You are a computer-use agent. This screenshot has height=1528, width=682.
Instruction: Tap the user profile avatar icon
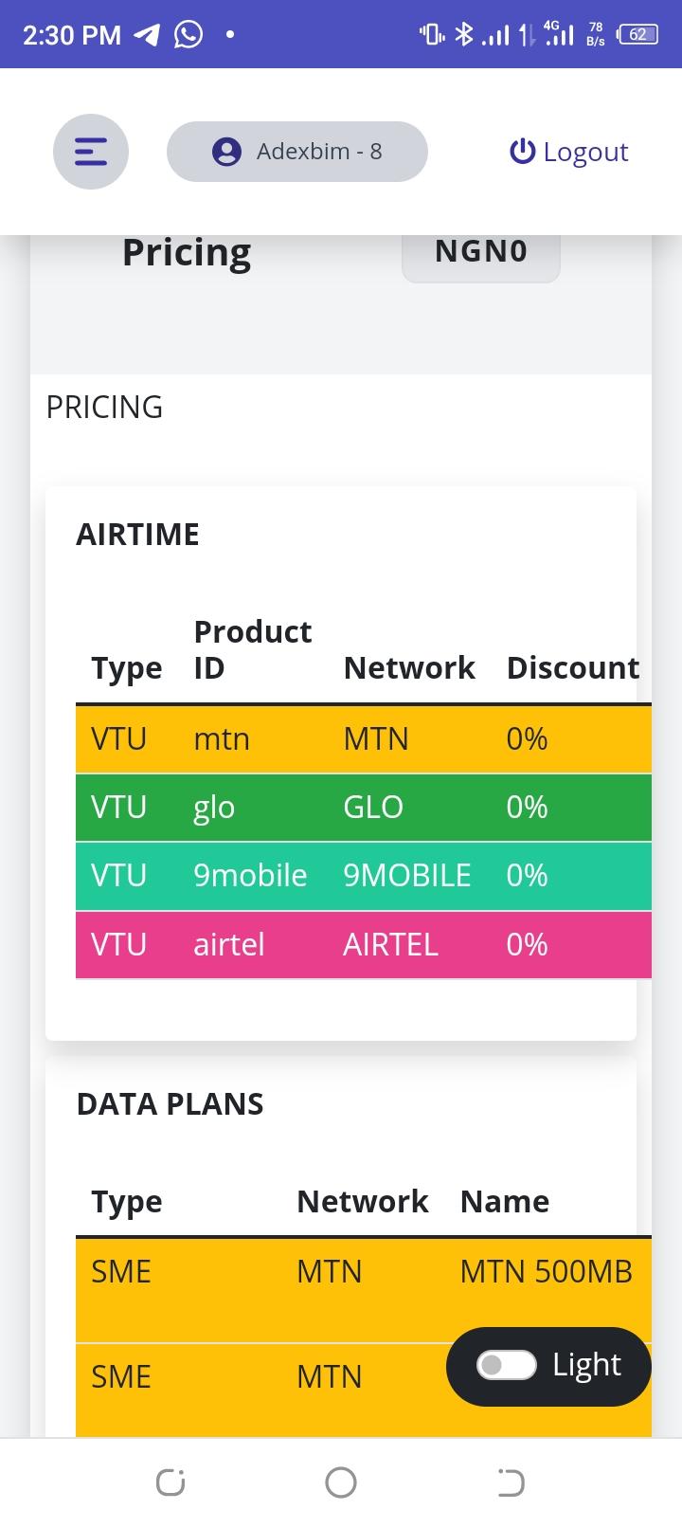tap(226, 152)
